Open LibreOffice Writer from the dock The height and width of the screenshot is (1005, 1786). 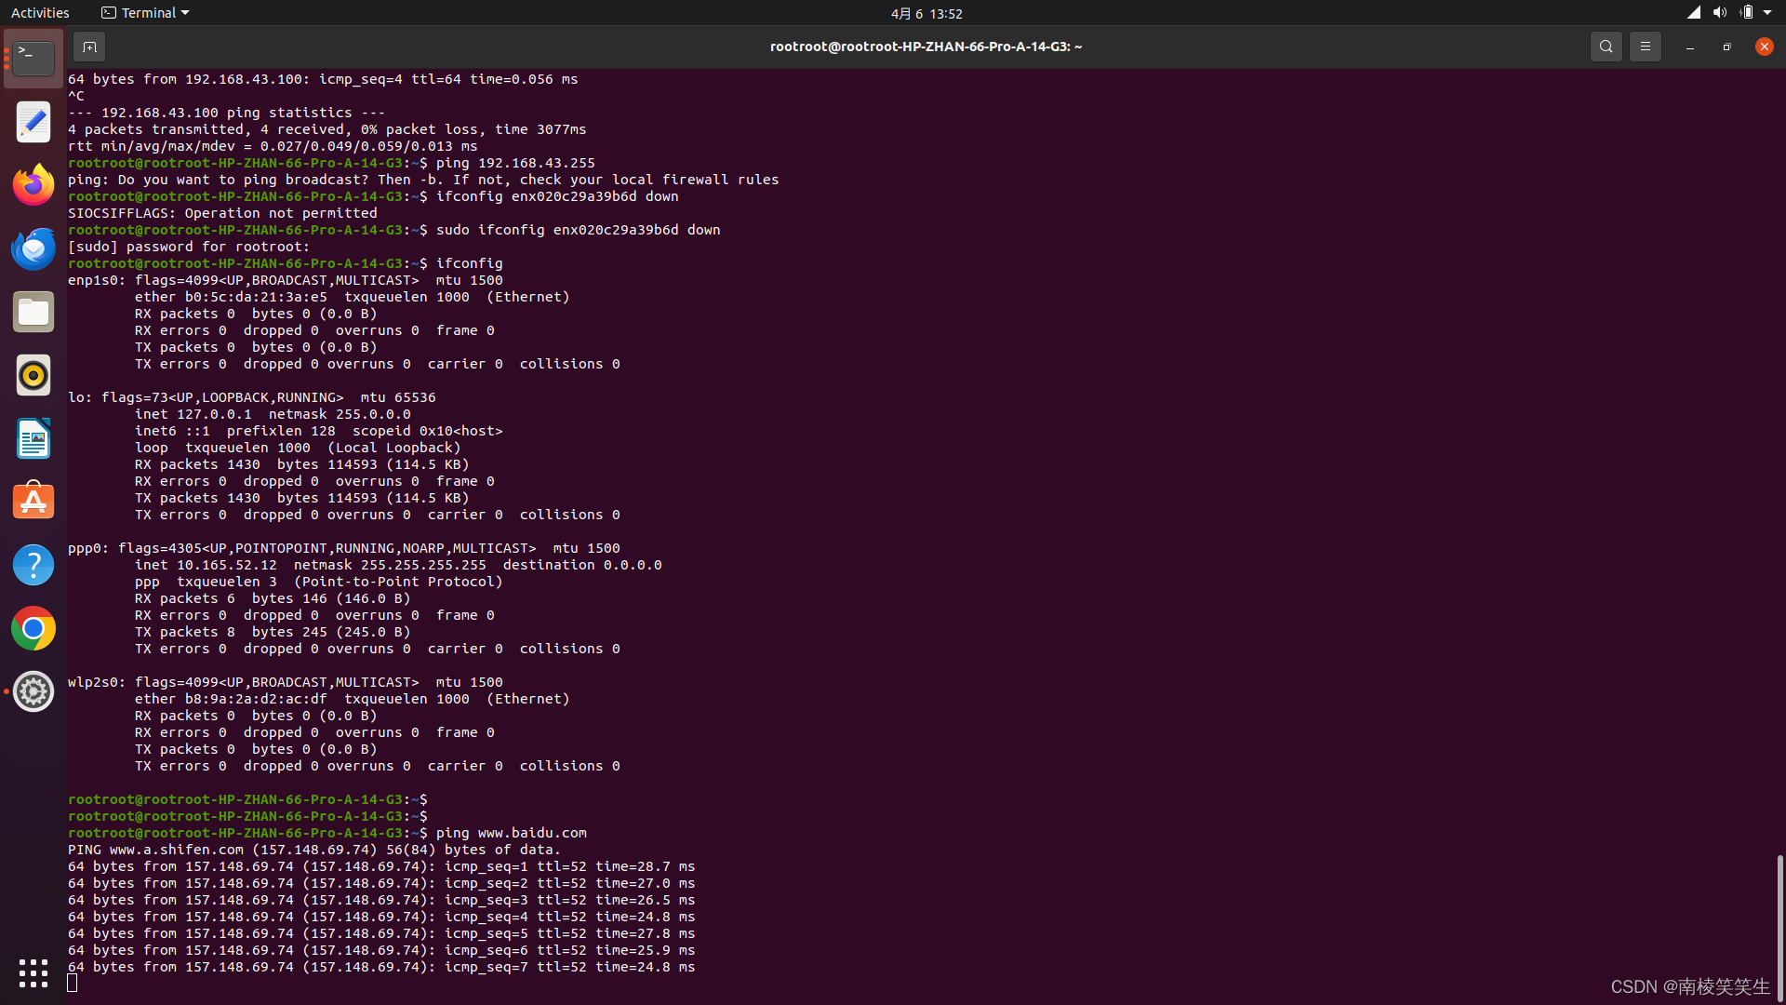33,438
